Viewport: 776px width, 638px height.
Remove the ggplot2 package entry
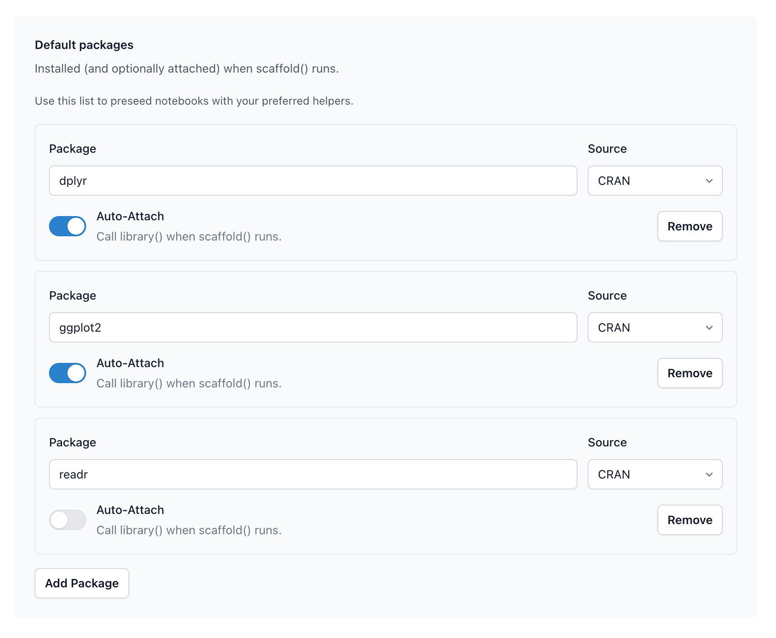690,373
